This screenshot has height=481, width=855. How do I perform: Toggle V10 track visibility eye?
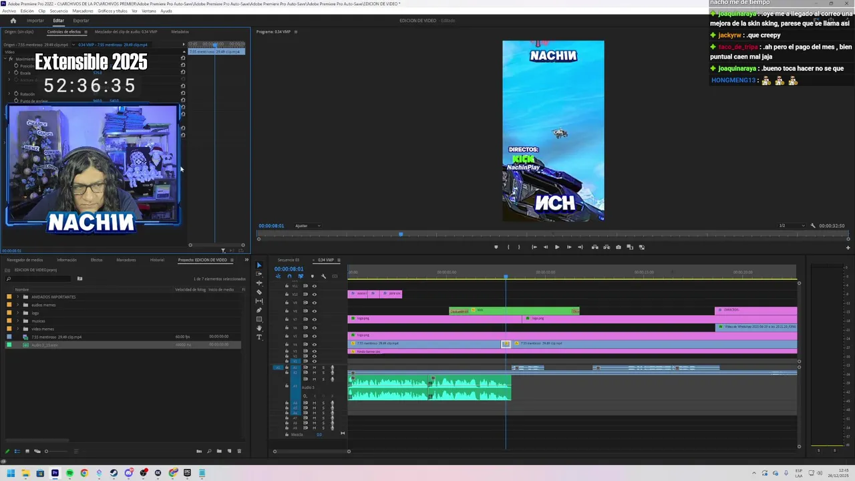coord(314,294)
